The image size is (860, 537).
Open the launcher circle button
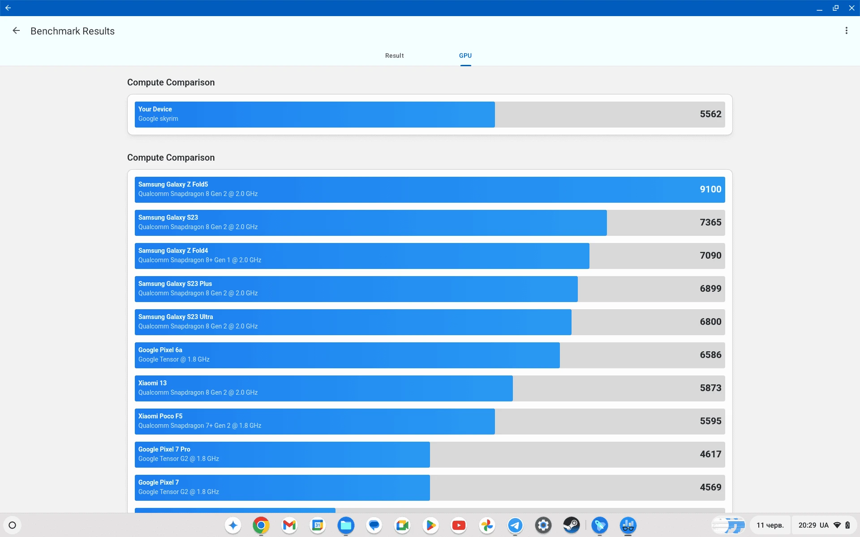pos(13,525)
